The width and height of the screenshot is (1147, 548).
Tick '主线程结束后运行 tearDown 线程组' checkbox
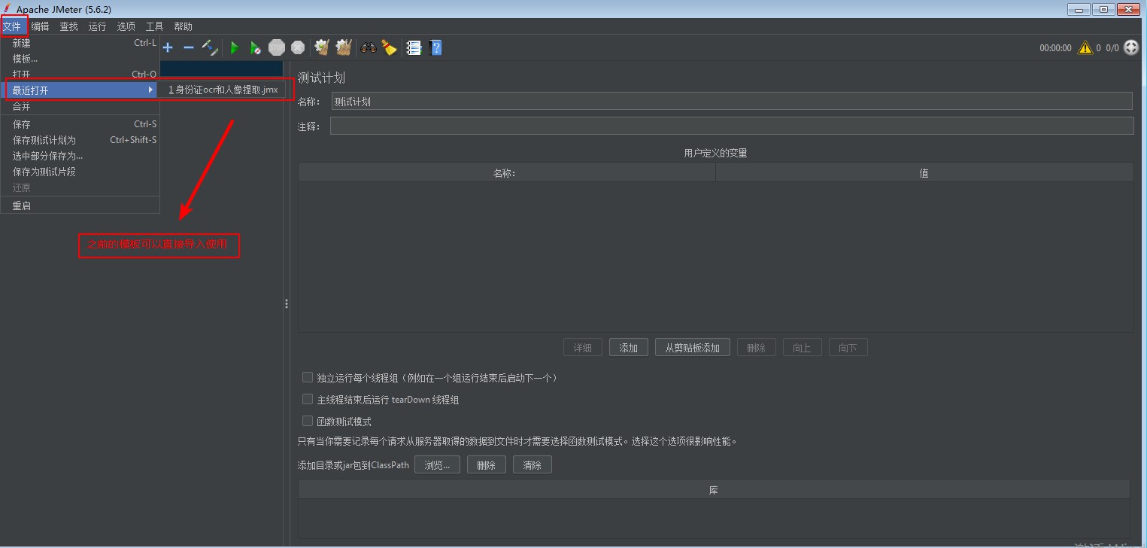click(x=307, y=399)
